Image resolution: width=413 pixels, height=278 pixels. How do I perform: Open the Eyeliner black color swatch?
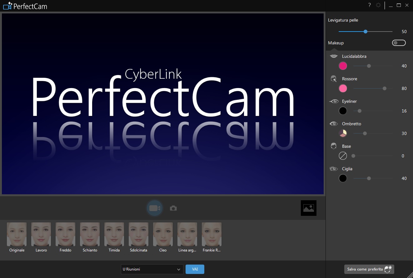coord(343,111)
